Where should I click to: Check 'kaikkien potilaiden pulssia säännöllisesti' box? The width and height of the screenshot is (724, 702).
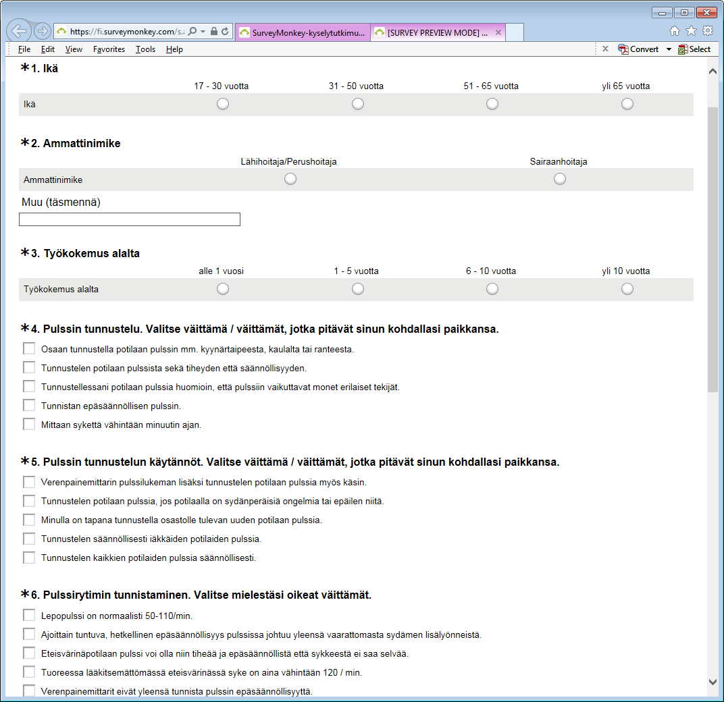29,558
